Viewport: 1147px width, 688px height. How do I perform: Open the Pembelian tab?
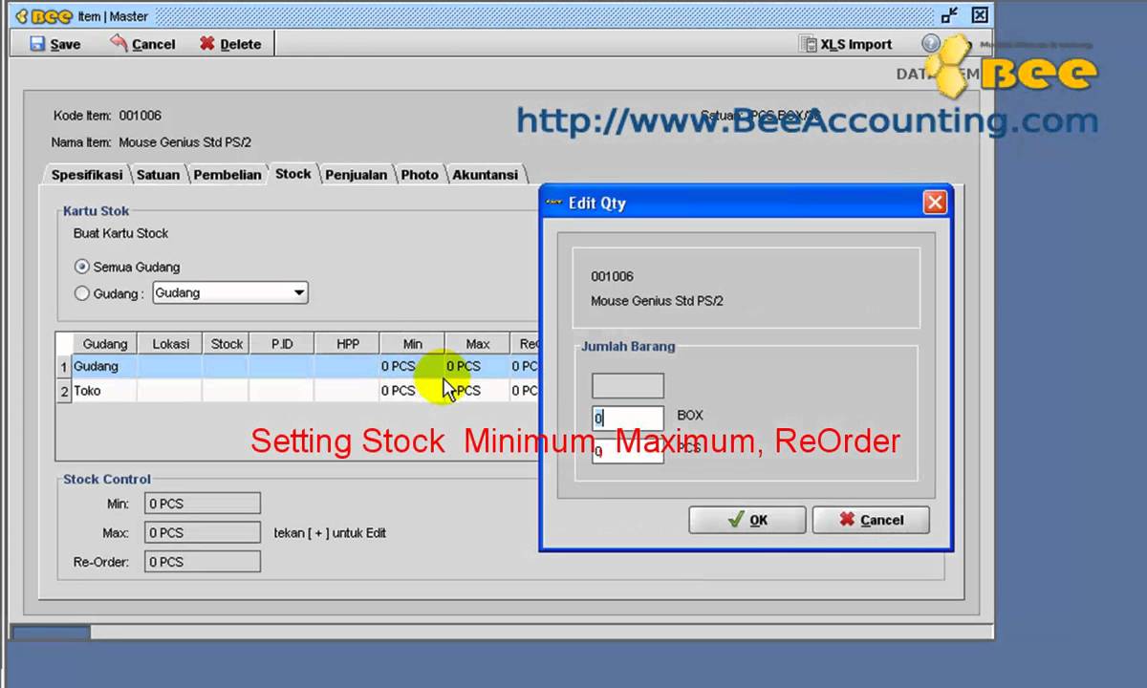[227, 175]
